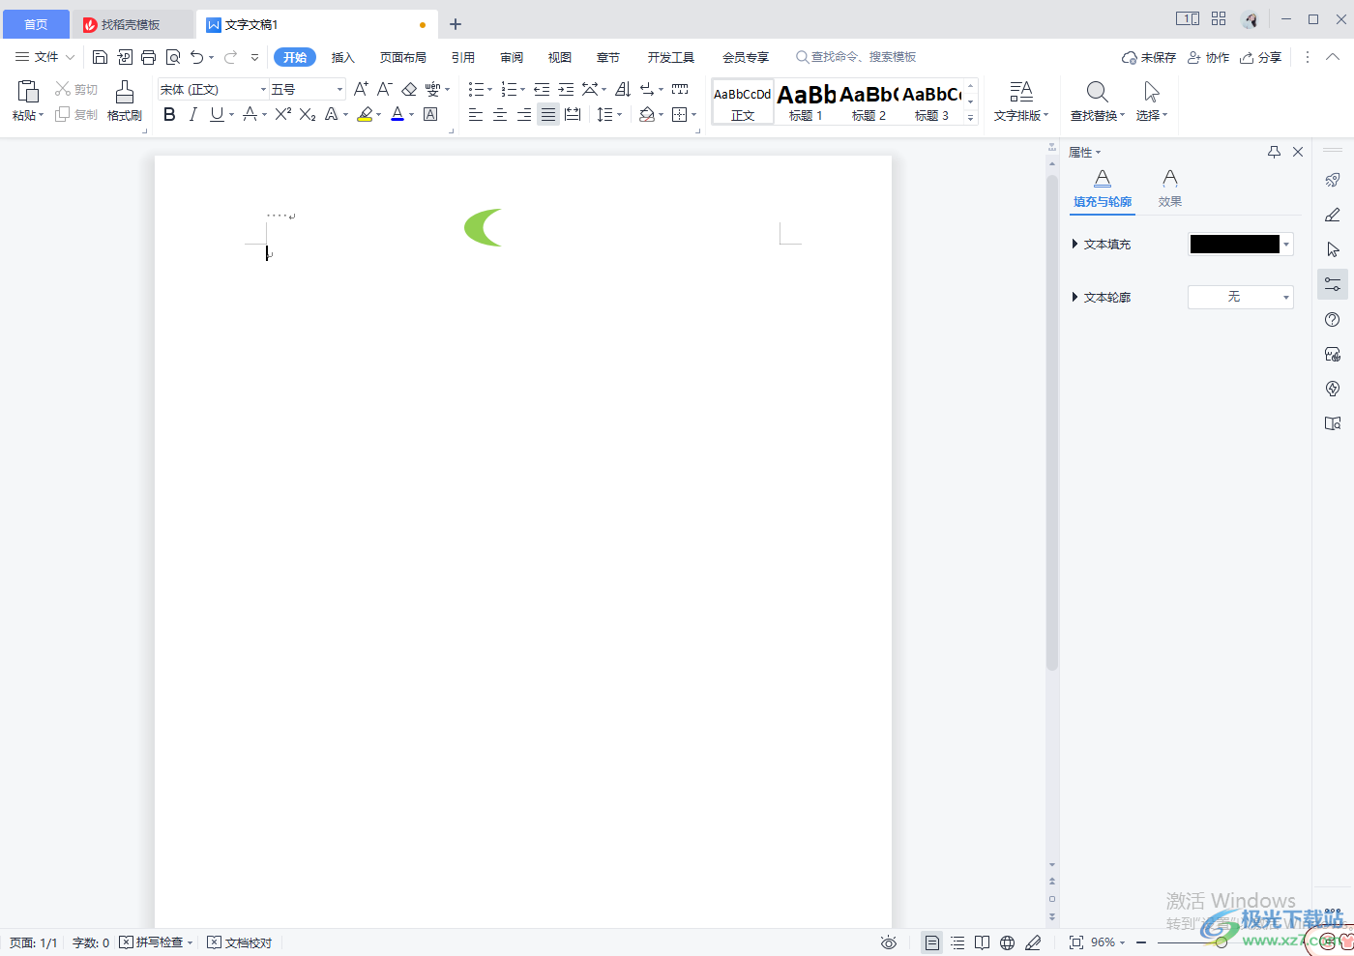Click the help question mark in sidebar
The width and height of the screenshot is (1354, 956).
[x=1333, y=319]
